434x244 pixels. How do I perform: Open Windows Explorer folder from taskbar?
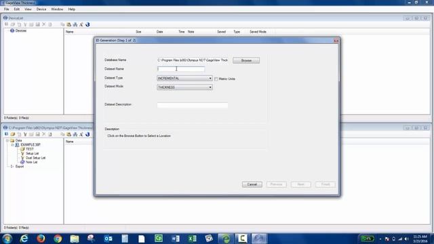tap(75, 239)
